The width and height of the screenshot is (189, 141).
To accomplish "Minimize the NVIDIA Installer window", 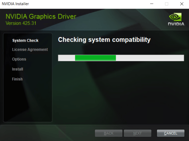I will pos(152,4).
